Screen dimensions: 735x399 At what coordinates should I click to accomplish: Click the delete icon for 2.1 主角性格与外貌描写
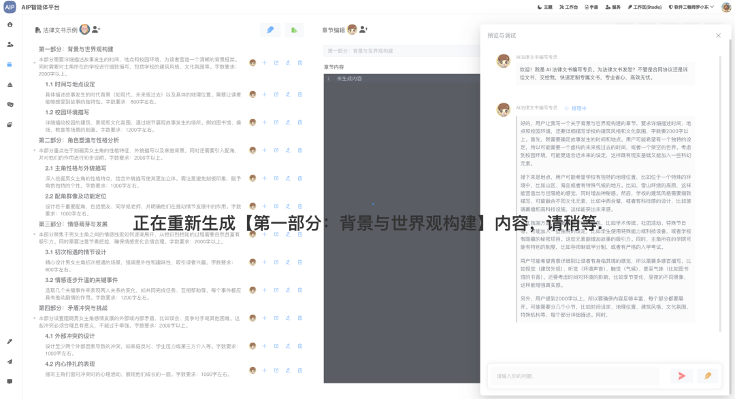pyautogui.click(x=300, y=178)
